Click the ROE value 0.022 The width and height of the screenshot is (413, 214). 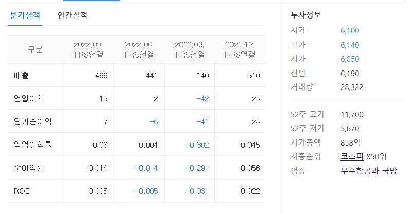pyautogui.click(x=250, y=191)
